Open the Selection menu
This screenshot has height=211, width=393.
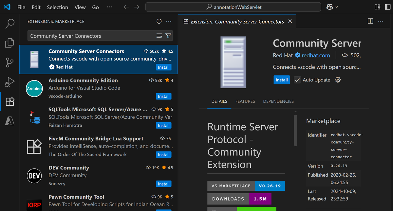click(x=57, y=7)
